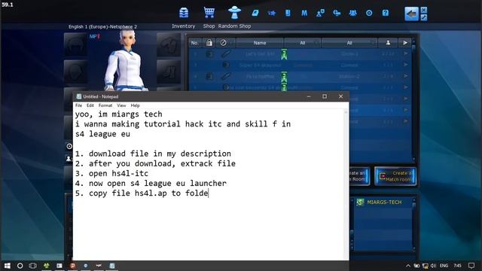This screenshot has width=482, height=271.
Task: Click the hair equipment slot
Action: point(75,45)
